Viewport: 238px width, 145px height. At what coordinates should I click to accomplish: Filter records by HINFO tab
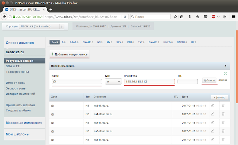coord(168,42)
